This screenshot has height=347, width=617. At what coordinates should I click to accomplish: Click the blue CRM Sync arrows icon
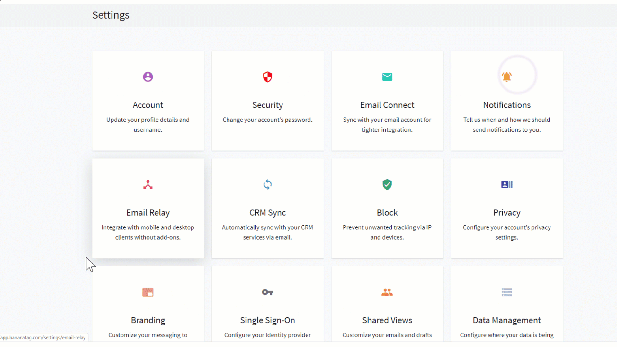[267, 184]
